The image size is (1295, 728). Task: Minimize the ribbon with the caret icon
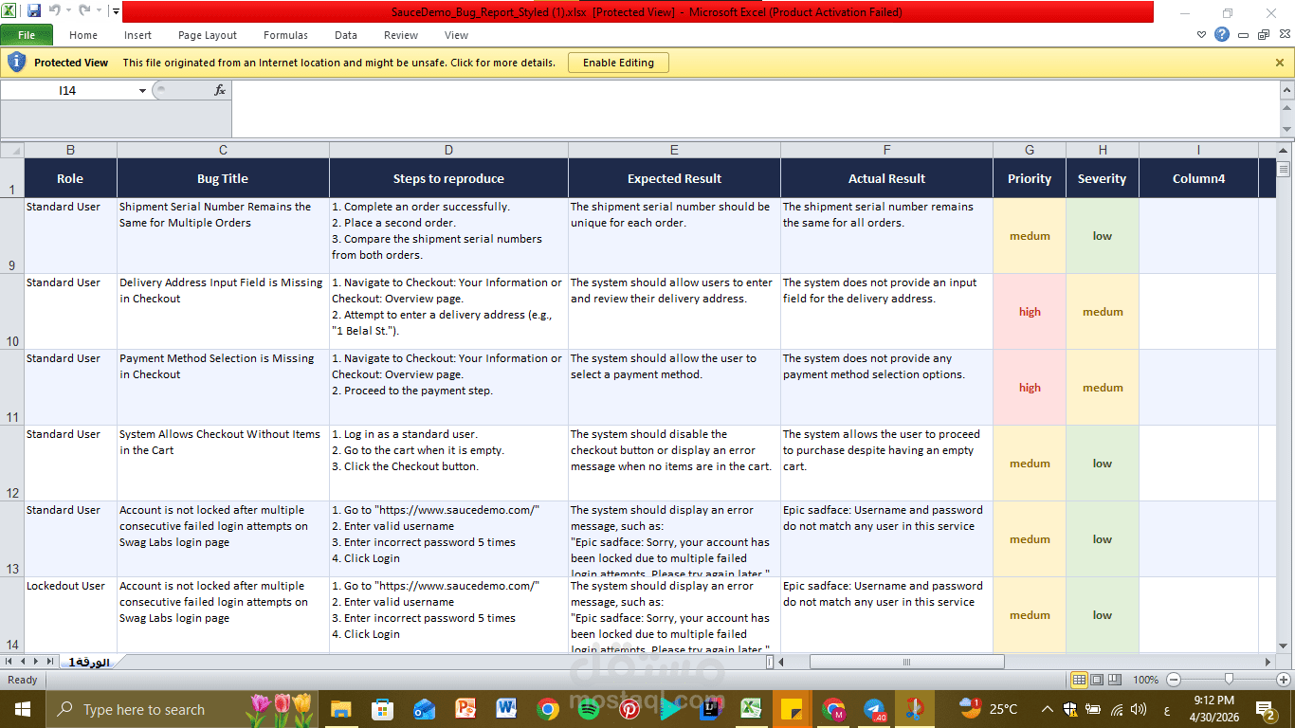pyautogui.click(x=1202, y=35)
